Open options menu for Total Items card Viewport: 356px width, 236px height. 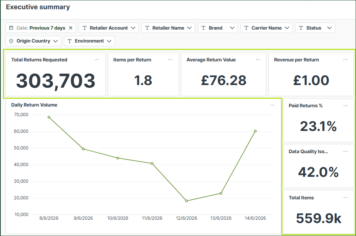(x=346, y=198)
